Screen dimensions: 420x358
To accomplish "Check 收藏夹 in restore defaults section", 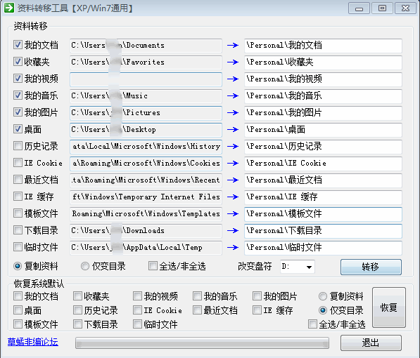I will [77, 296].
